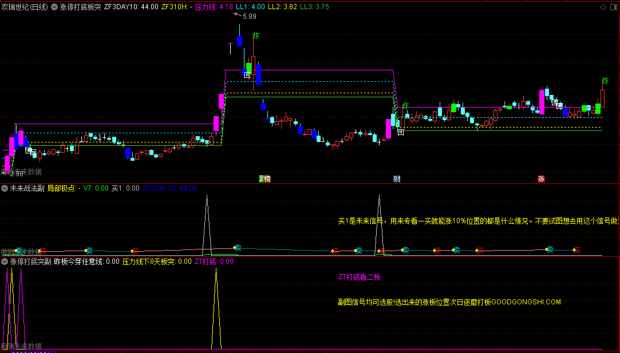The height and width of the screenshot is (353, 620).
Task: Click the tall blue candle at the 5.89 peak
Action: click(239, 40)
